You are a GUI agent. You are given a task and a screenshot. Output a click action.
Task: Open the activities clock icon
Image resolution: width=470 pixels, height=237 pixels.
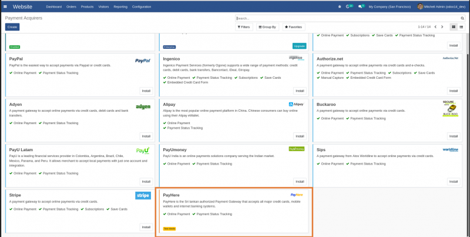(349, 6)
